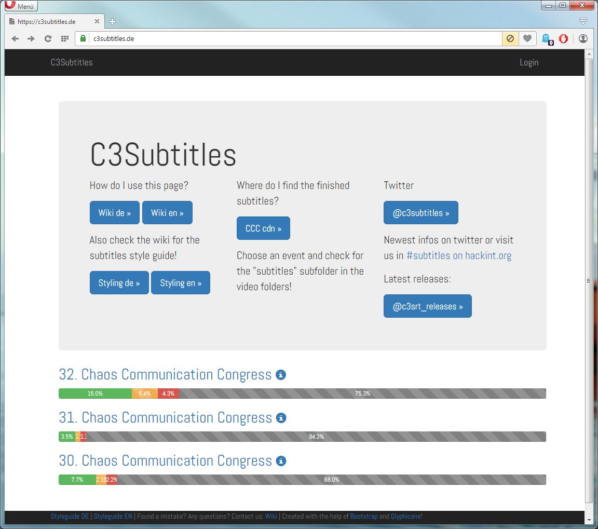The width and height of the screenshot is (598, 529).
Task: Open 30. Chaos Communication Congress heading
Action: (165, 460)
